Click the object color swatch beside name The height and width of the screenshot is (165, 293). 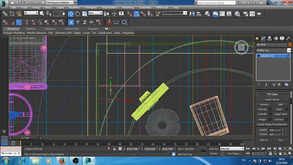coord(290,44)
